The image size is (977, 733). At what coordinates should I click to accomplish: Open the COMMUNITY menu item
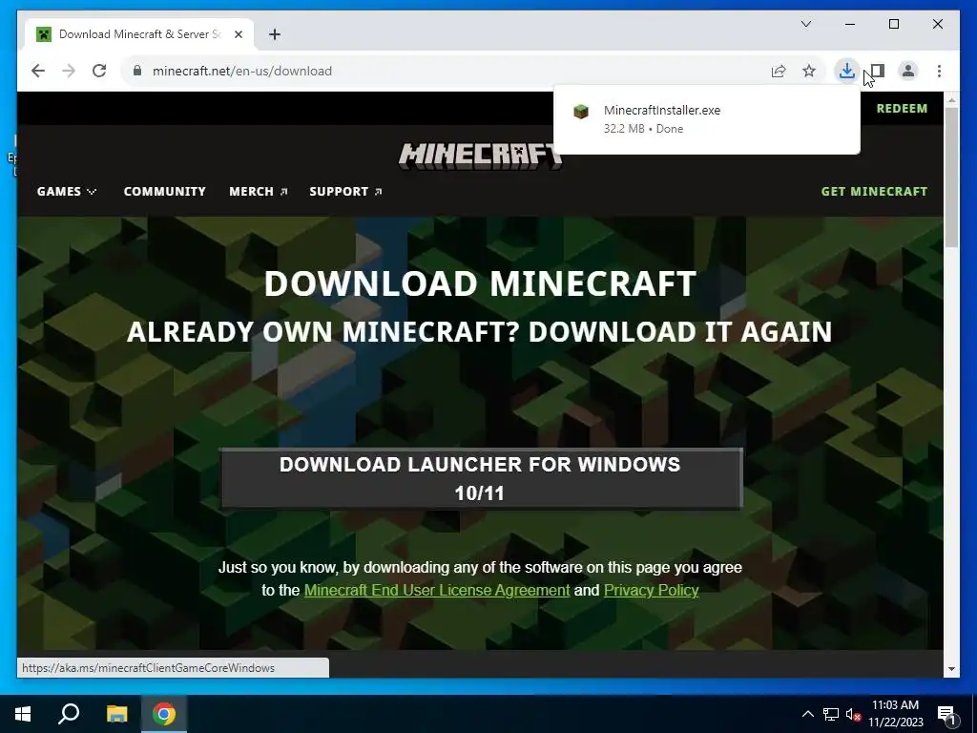[x=164, y=191]
